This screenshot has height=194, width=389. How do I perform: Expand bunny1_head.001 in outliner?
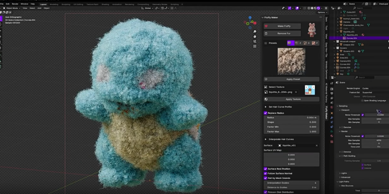(338, 19)
